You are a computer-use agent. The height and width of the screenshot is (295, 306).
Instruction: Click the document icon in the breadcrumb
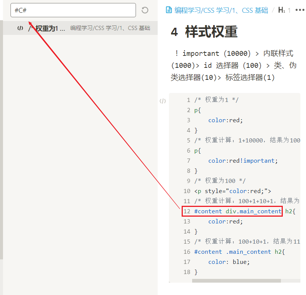tap(169, 10)
